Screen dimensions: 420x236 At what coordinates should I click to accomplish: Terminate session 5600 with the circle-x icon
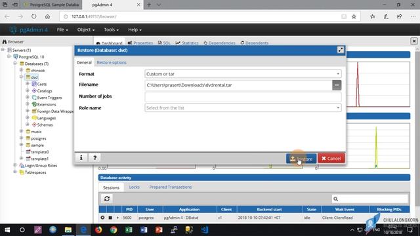pos(102,218)
